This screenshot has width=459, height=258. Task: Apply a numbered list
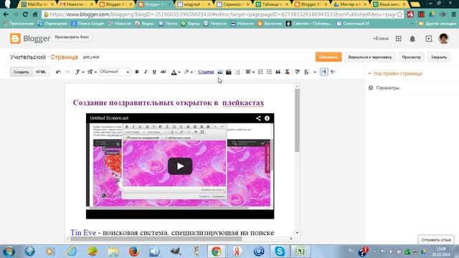(260, 72)
